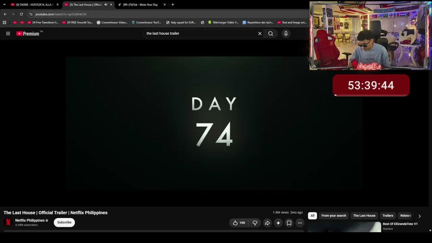The width and height of the screenshot is (432, 243).
Task: Open Repartition des tach... bookmark
Action: [258, 23]
